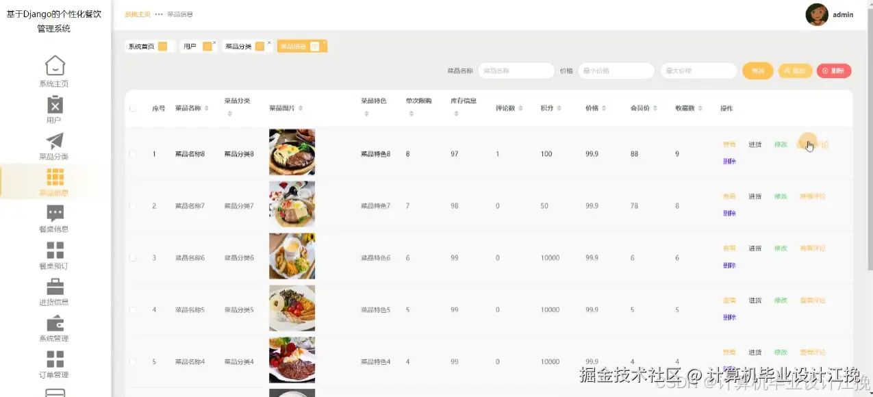Click the admin avatar picture
The width and height of the screenshot is (873, 397).
pos(817,14)
